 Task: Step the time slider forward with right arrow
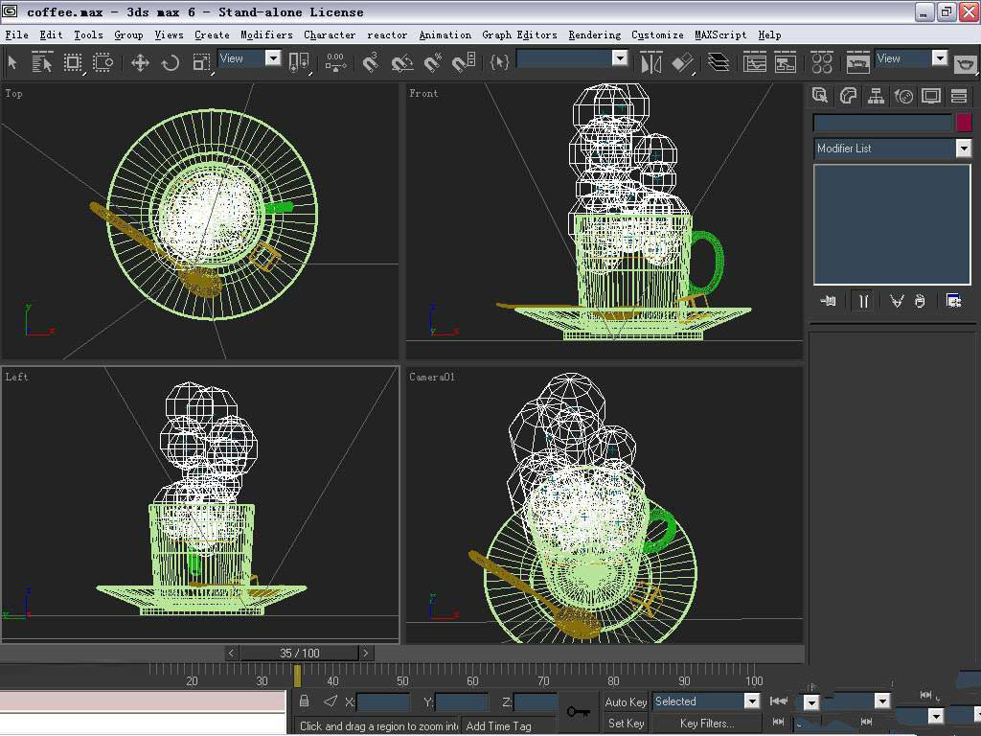coord(366,653)
